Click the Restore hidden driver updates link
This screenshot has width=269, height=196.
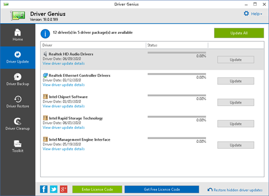pos(238,190)
